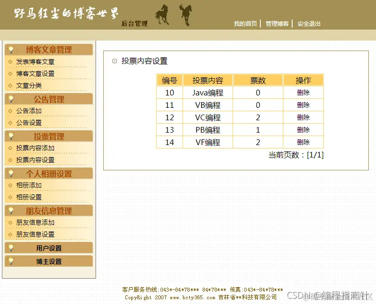Click the gear icon next to 投票内容设置 heading

(115, 61)
